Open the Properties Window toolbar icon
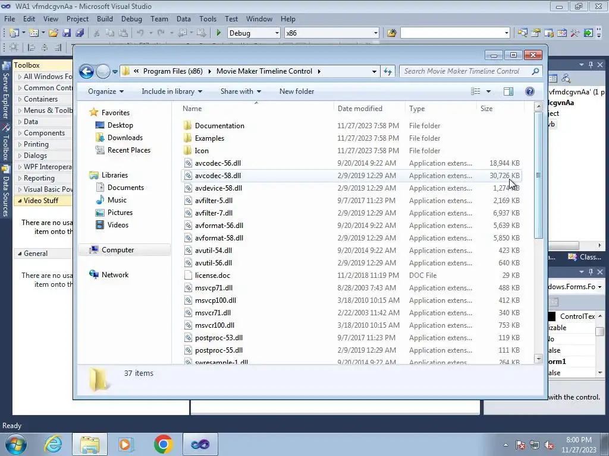The width and height of the screenshot is (609, 456). click(x=536, y=33)
